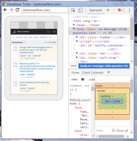Click the adb tag
The height and width of the screenshot is (141, 137).
tap(29, 56)
